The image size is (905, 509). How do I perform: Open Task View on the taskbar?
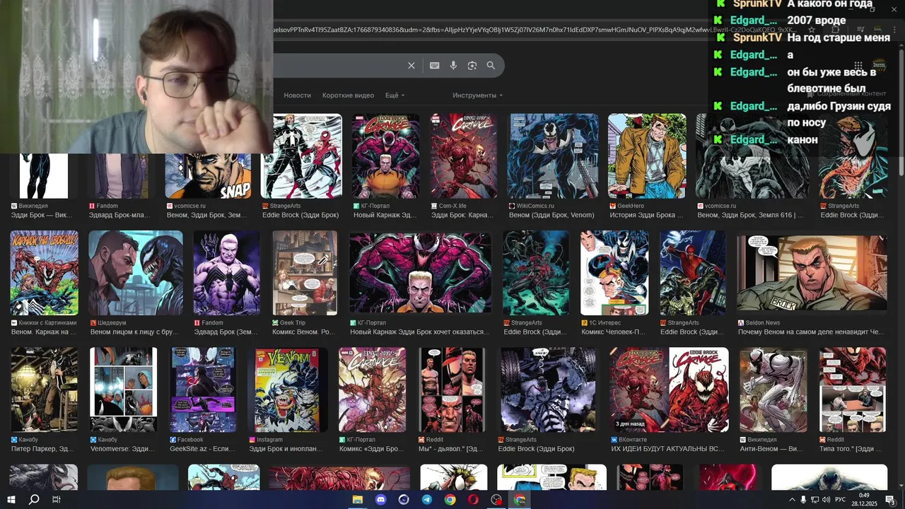pos(57,500)
